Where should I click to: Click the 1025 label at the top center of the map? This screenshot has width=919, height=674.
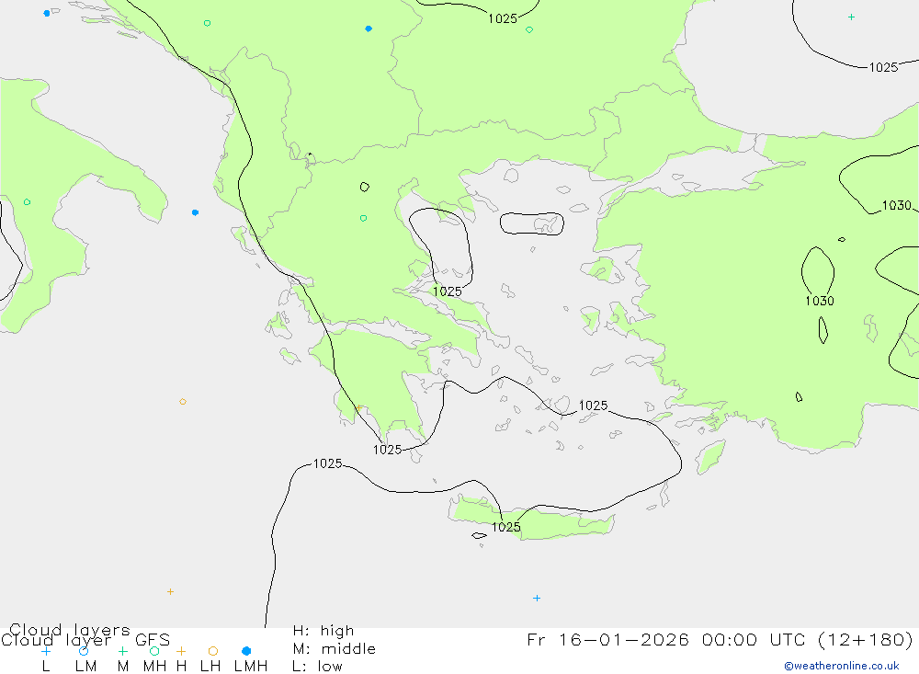503,18
